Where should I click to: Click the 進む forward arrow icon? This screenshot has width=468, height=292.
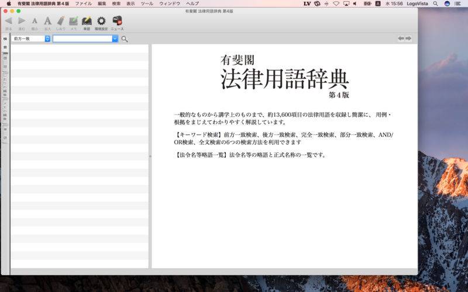coord(22,21)
